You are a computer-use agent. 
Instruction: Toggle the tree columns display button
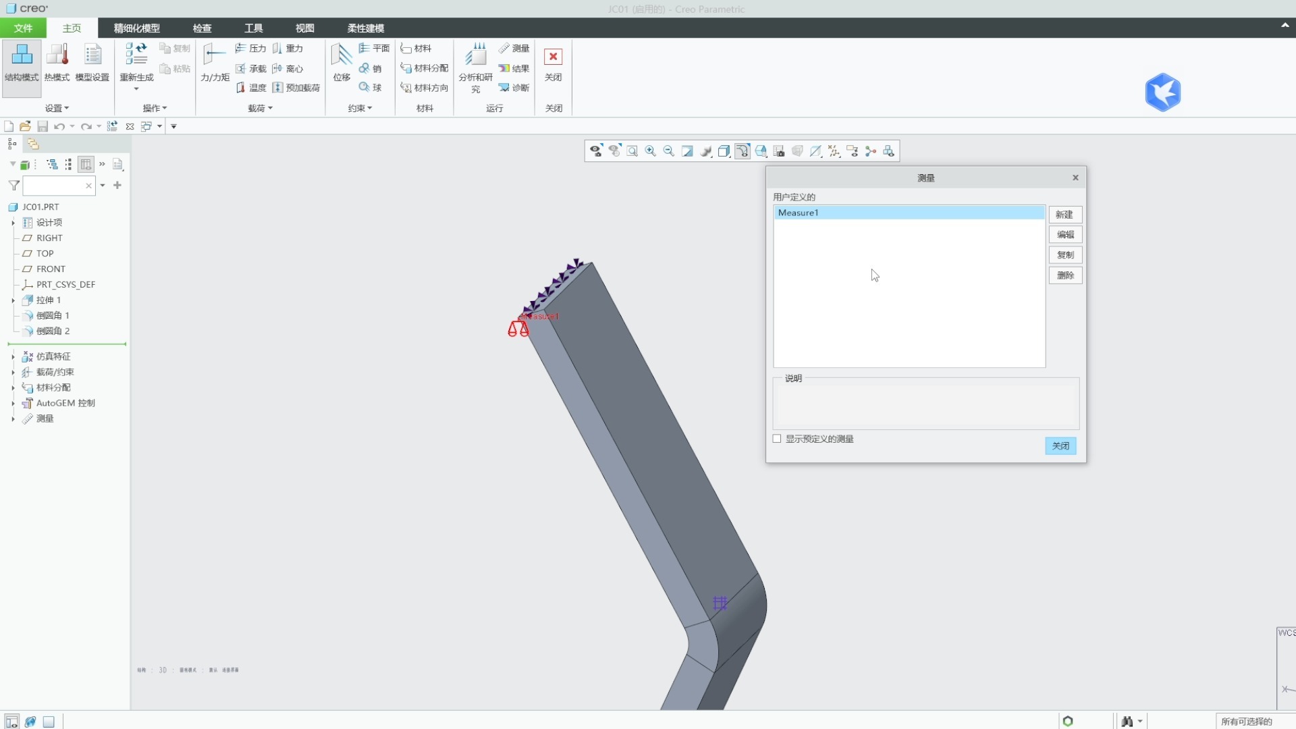click(86, 164)
